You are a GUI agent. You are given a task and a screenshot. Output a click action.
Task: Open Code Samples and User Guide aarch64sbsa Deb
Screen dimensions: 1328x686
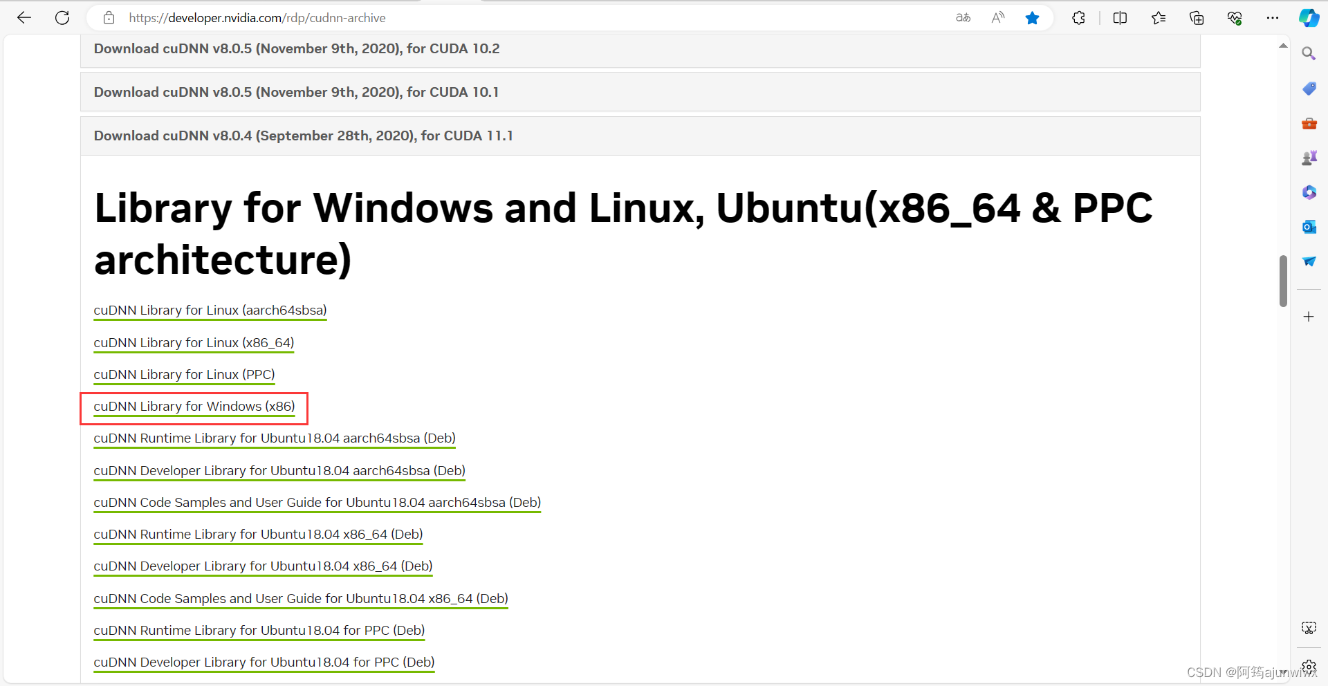point(317,503)
